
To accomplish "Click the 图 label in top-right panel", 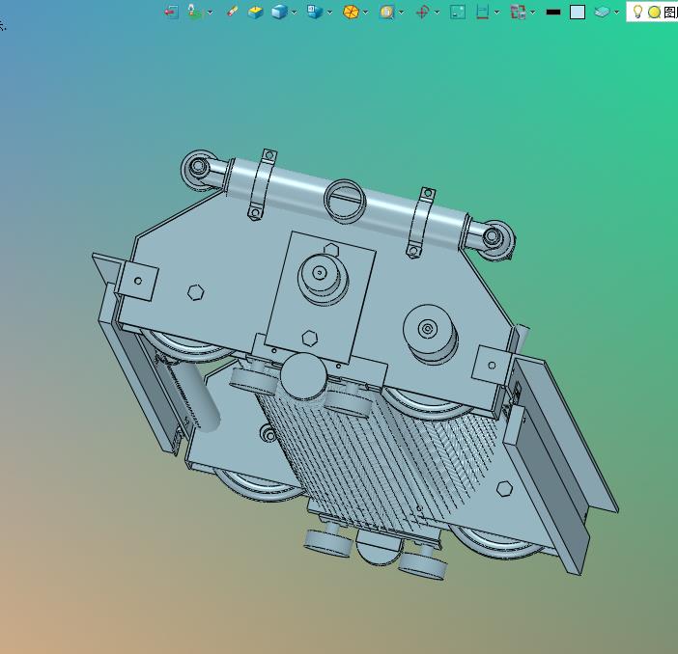I will [670, 13].
